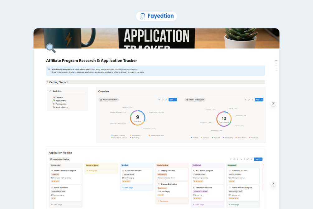
Task: Click Approved legend color dot in Status chart
Action: tap(201, 138)
